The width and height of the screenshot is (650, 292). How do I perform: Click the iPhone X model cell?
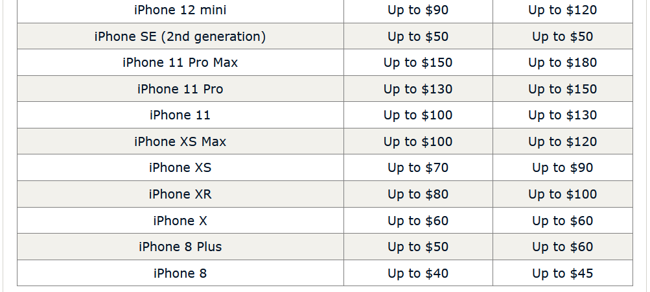point(180,221)
